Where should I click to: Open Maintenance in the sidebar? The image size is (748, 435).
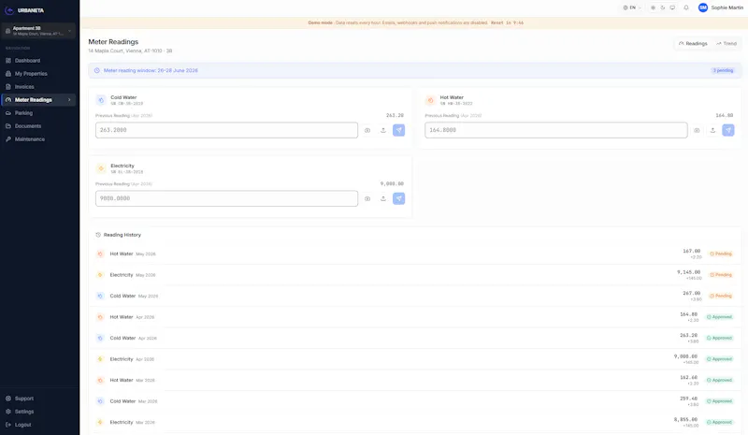click(38, 139)
